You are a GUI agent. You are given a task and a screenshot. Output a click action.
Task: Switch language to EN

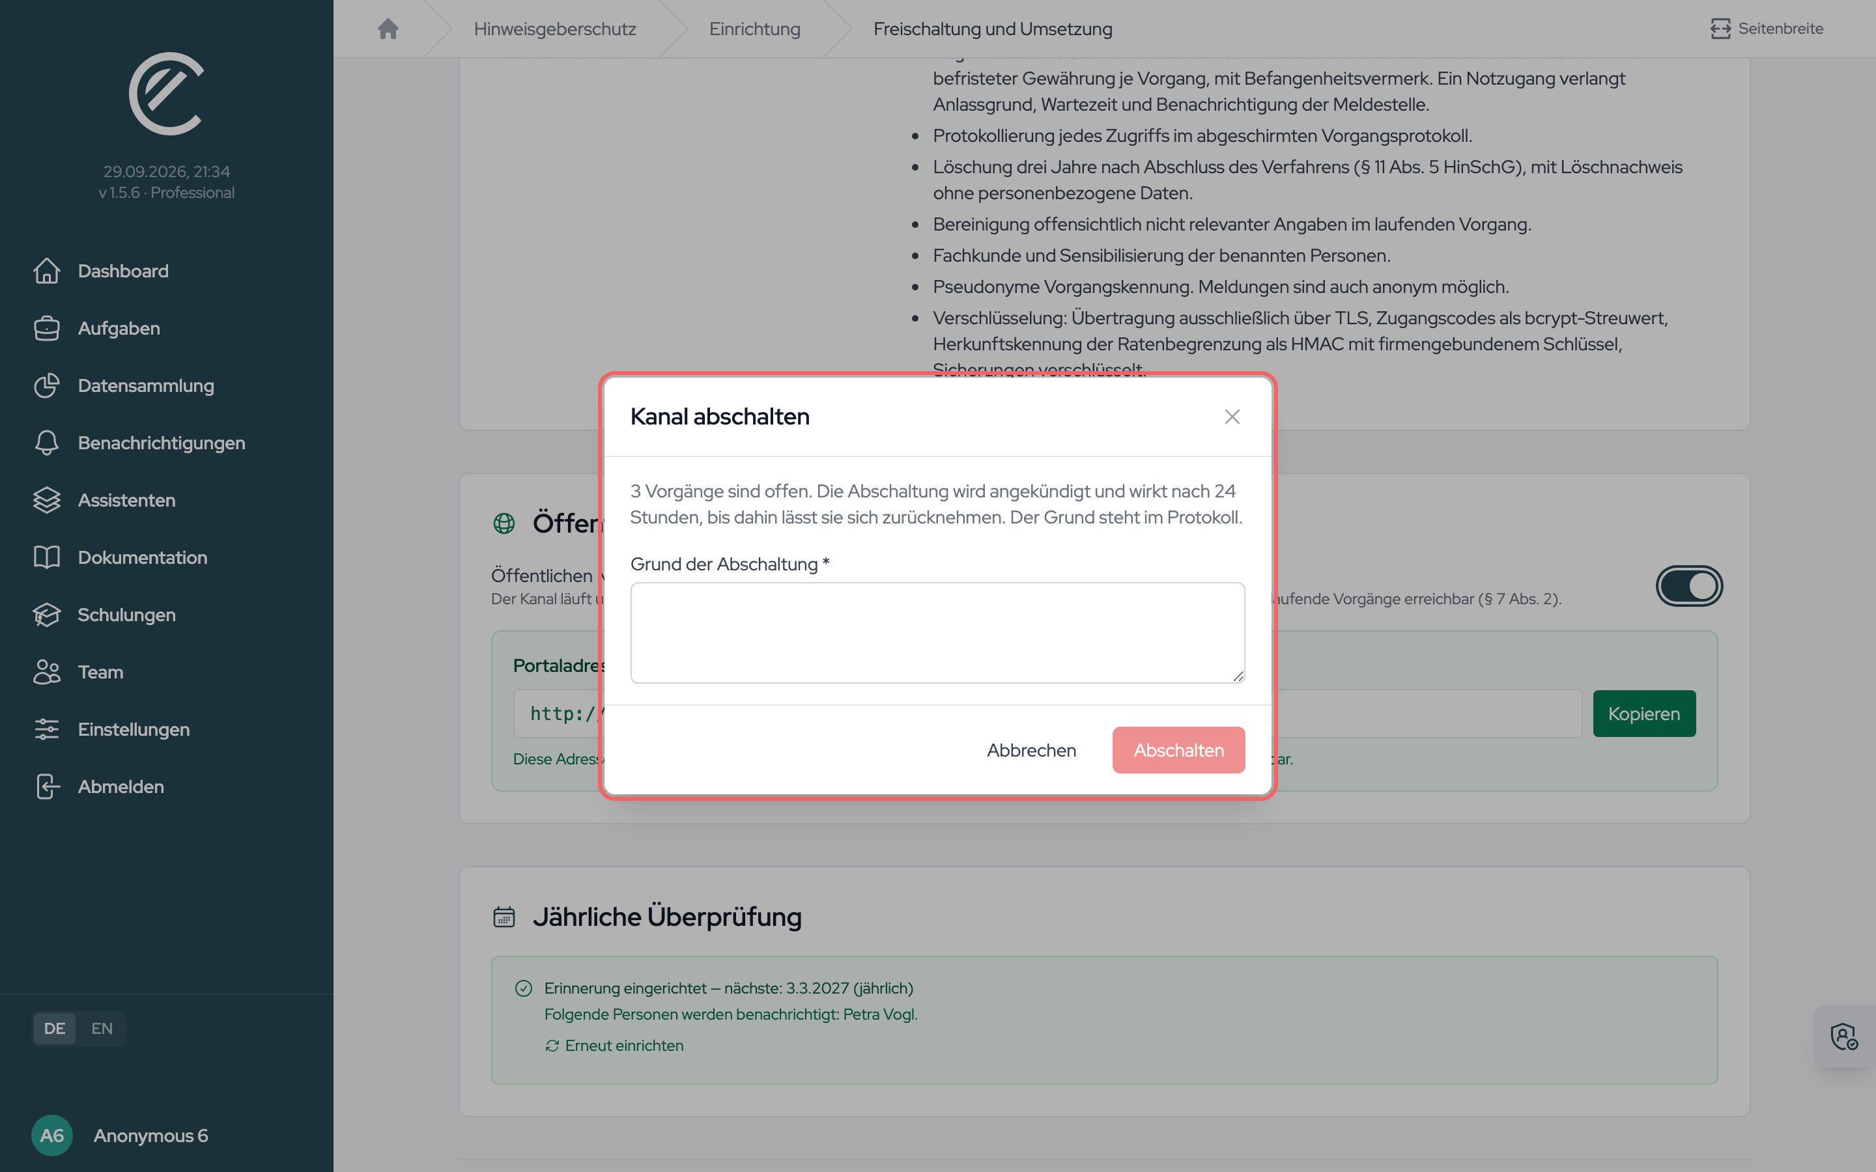(x=102, y=1028)
